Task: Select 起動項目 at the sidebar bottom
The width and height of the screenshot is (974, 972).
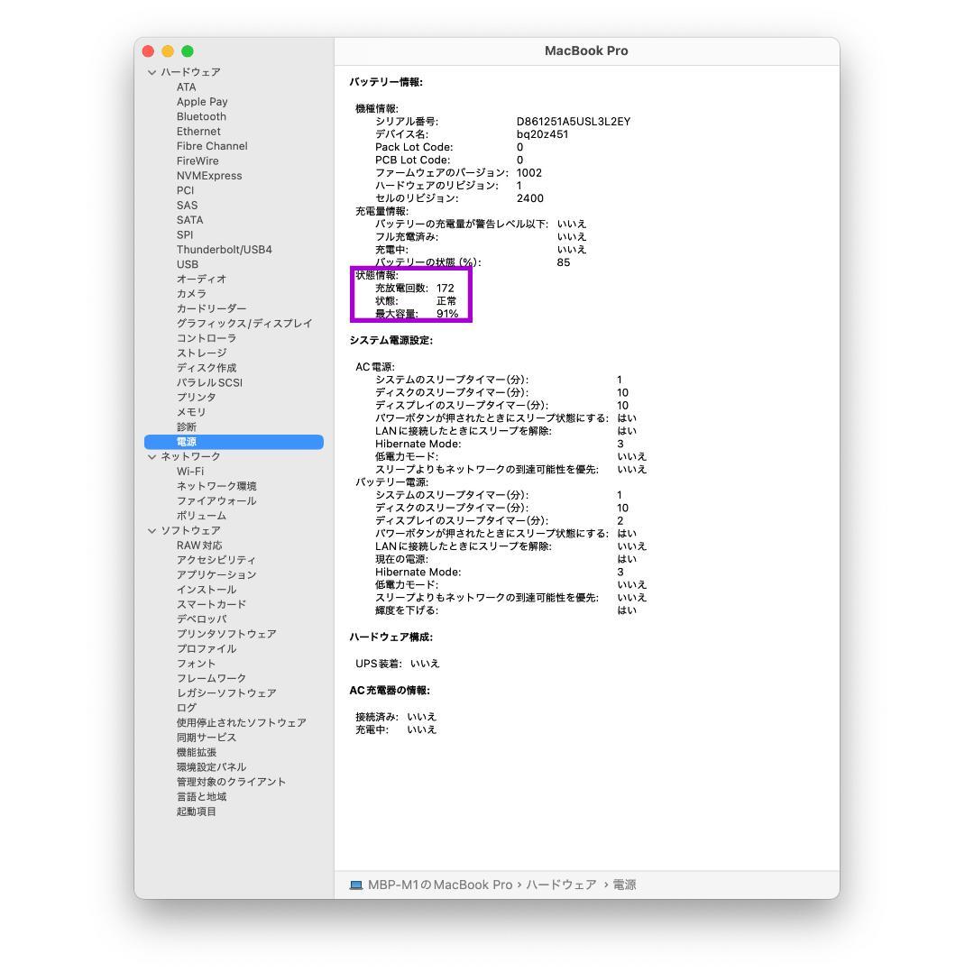Action: click(x=196, y=812)
